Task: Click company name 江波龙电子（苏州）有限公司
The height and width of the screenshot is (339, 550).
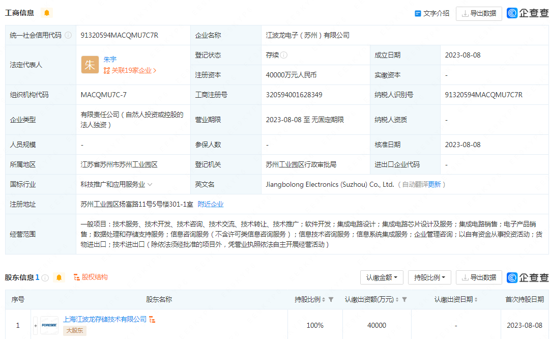Action: [307, 35]
